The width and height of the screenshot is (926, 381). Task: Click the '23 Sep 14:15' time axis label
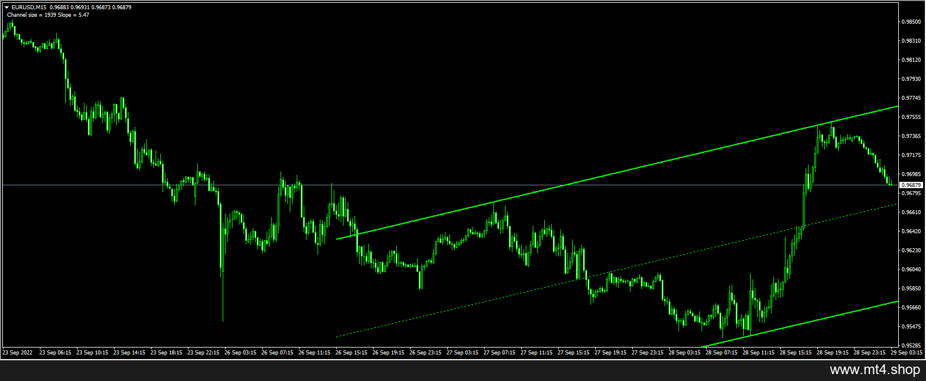[x=129, y=352]
